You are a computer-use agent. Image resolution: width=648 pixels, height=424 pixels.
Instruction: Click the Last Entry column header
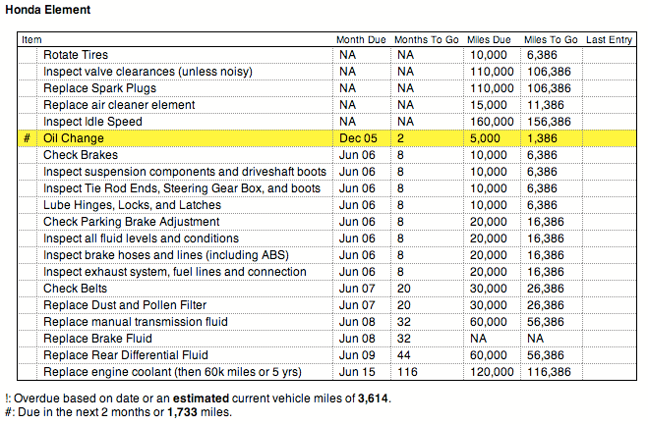coord(609,39)
